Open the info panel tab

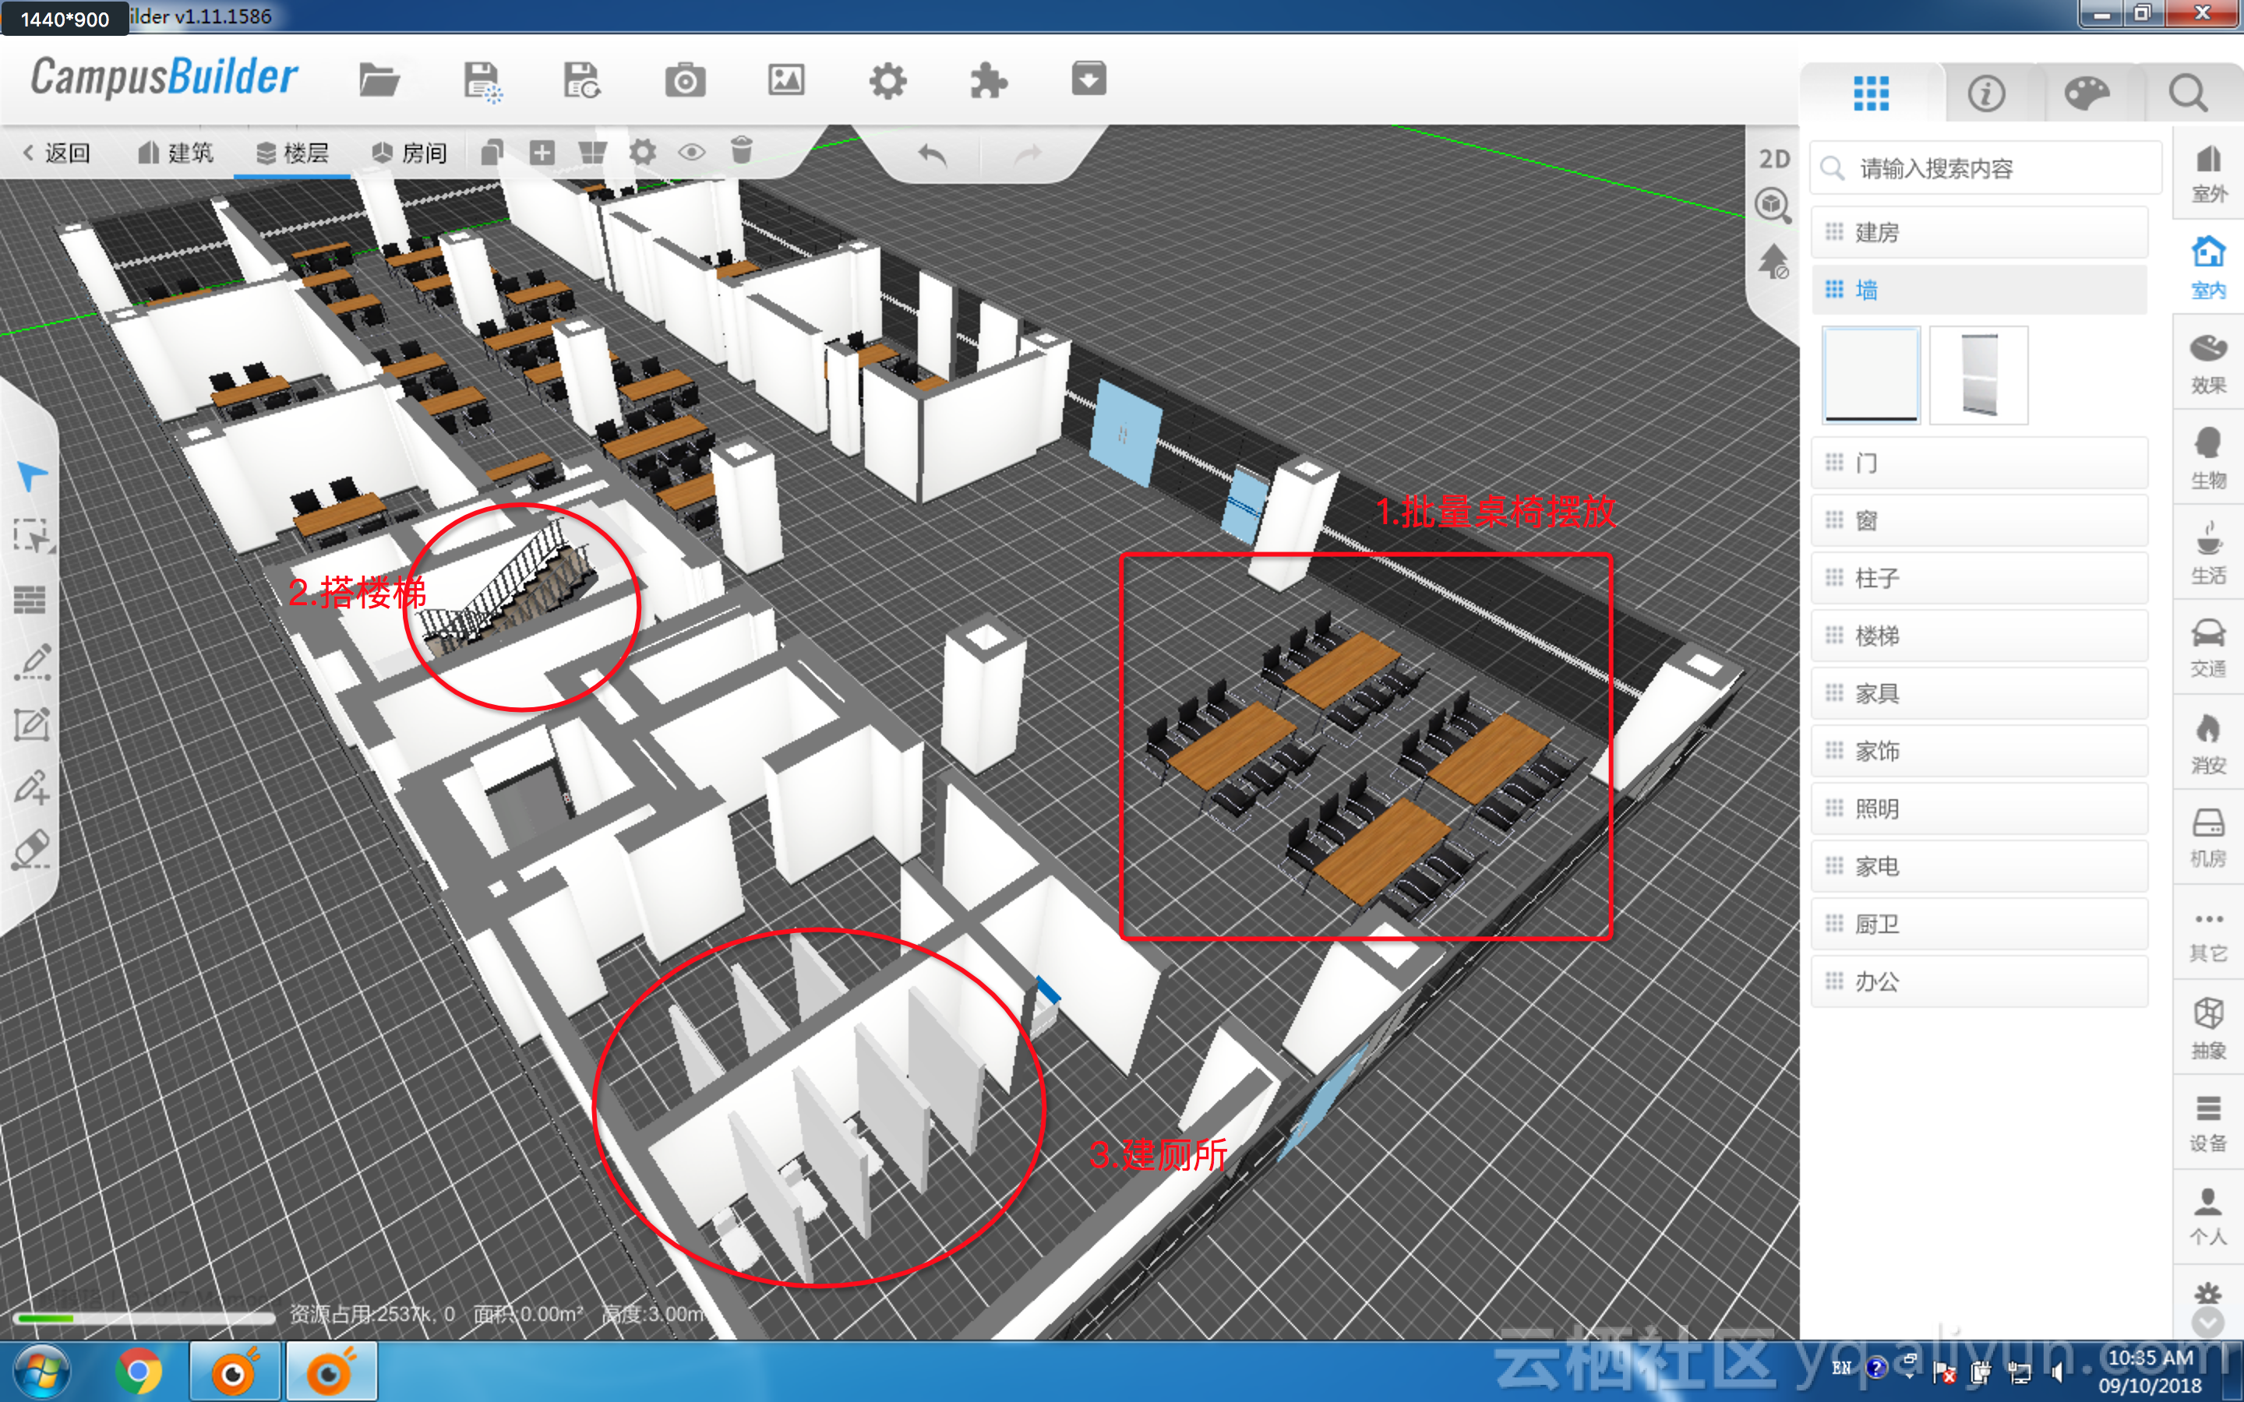click(x=1986, y=93)
